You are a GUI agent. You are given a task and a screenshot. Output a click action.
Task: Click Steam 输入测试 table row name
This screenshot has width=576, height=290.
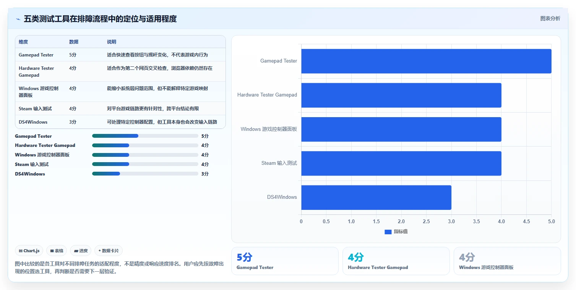35,109
